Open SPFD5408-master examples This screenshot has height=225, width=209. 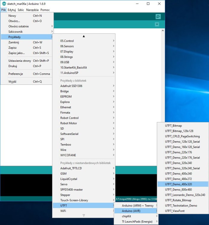pos(84,189)
